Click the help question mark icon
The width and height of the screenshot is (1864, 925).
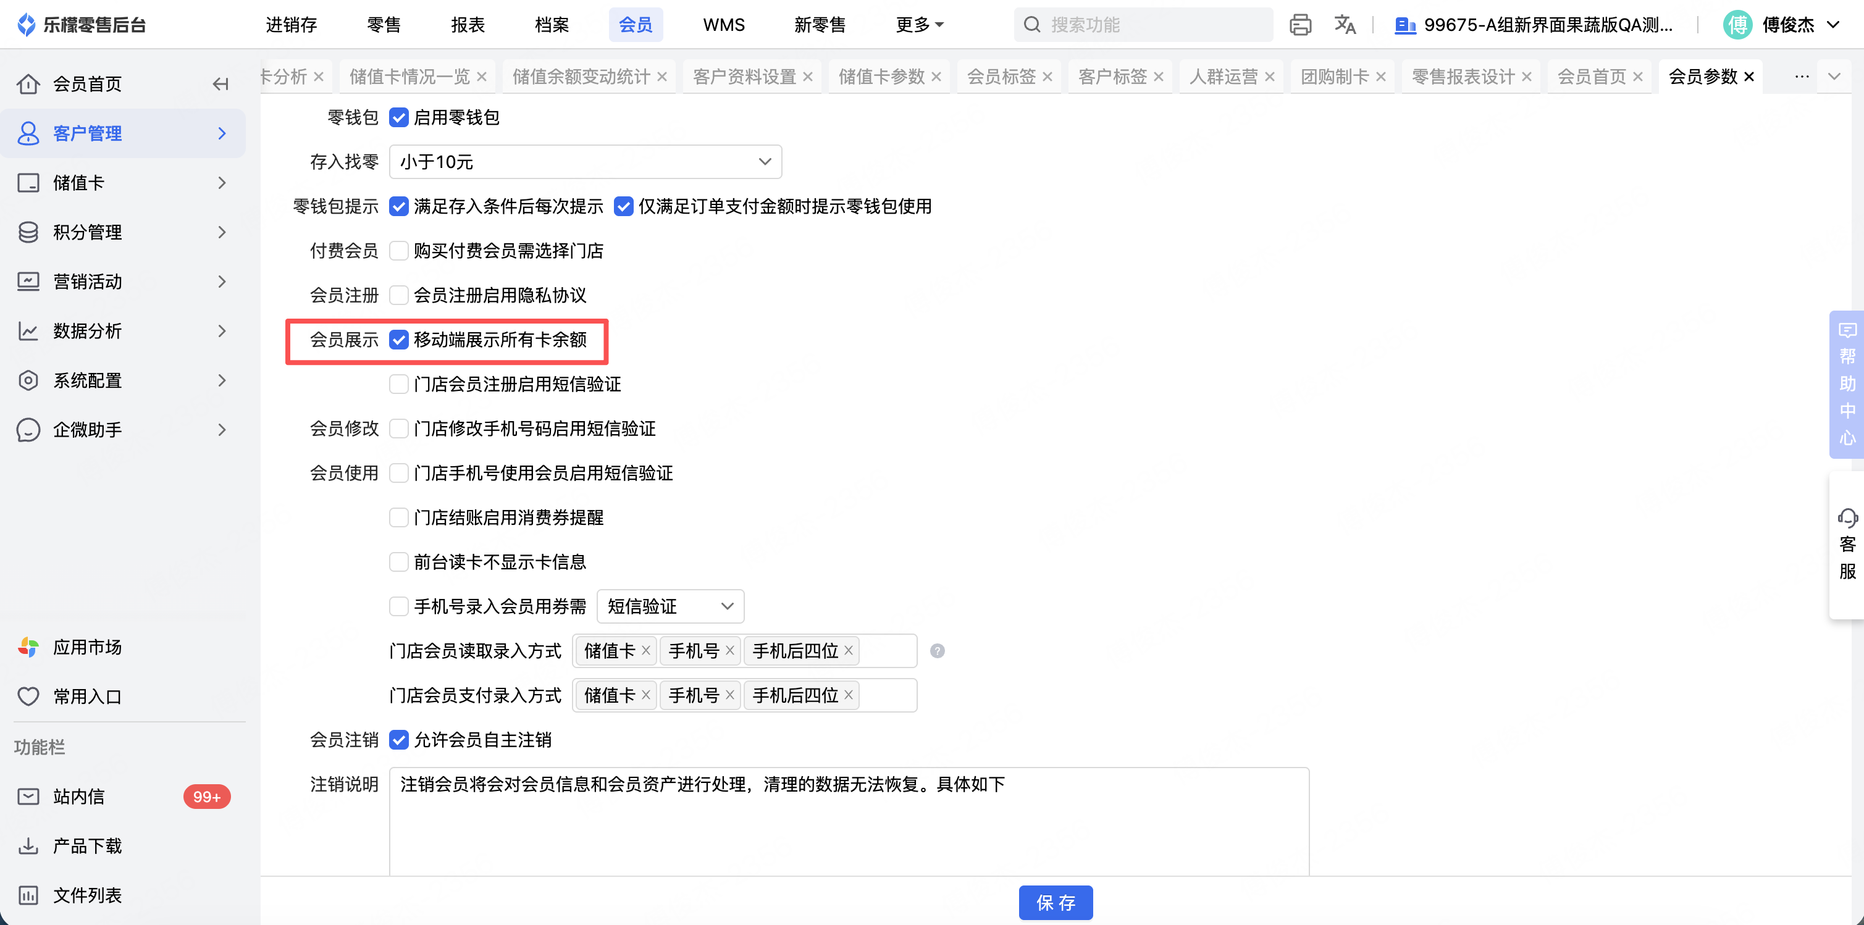click(937, 651)
